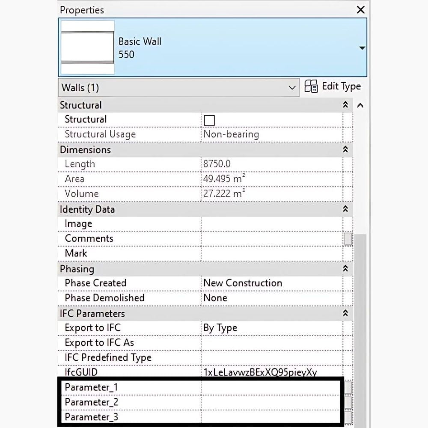Collapse the Dimensions group

pos(345,150)
